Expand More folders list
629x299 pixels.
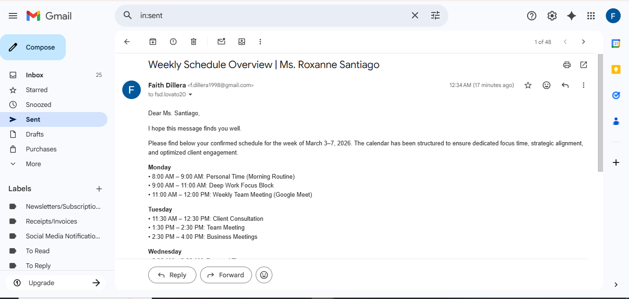(54, 164)
